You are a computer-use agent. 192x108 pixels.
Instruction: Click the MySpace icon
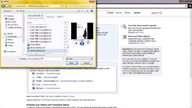tap(33, 88)
